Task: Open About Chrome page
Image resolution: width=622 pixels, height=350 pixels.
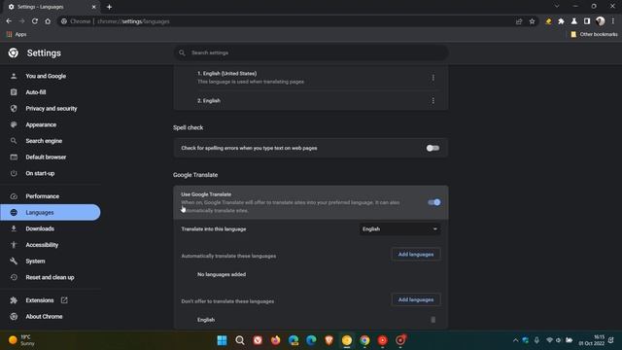Action: tap(44, 317)
